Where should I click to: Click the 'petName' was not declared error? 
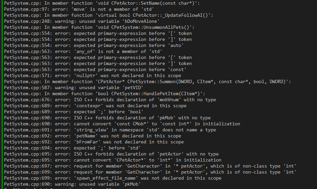point(92,136)
